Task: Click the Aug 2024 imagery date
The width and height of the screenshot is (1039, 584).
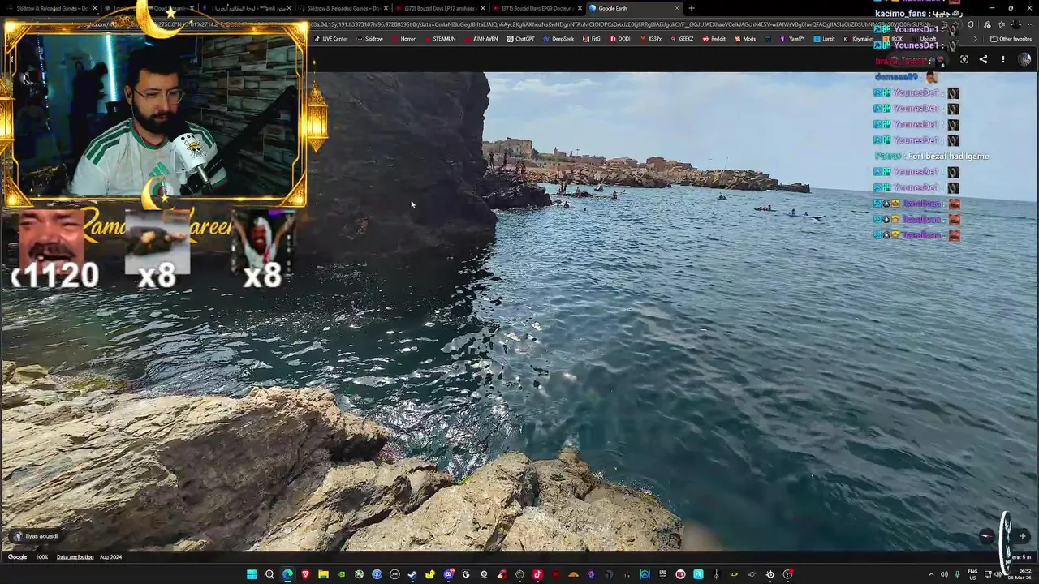Action: 110,557
